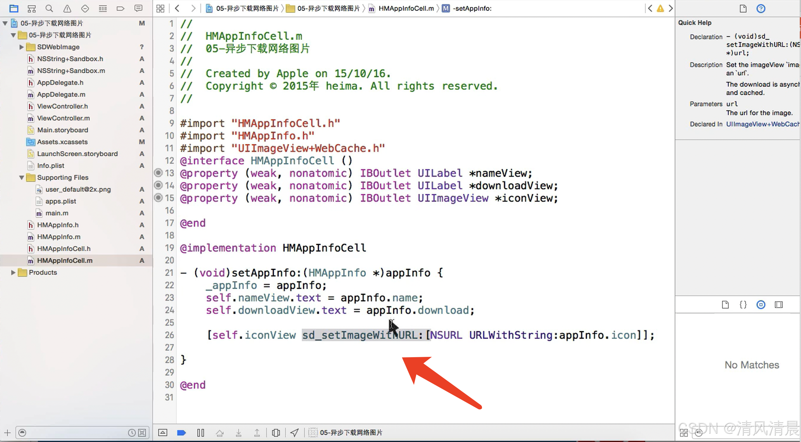Click the Simulate Location arrow icon
This screenshot has height=442, width=801.
coord(294,433)
